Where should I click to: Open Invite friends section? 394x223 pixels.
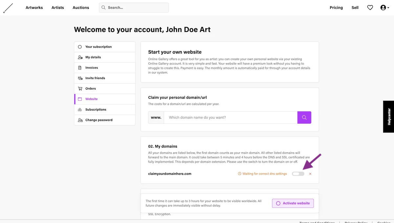point(105,78)
